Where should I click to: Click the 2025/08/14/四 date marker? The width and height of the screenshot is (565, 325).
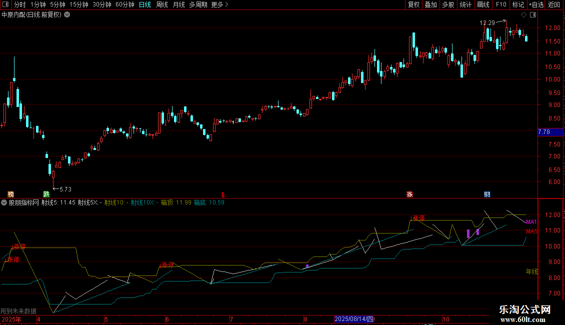point(354,319)
